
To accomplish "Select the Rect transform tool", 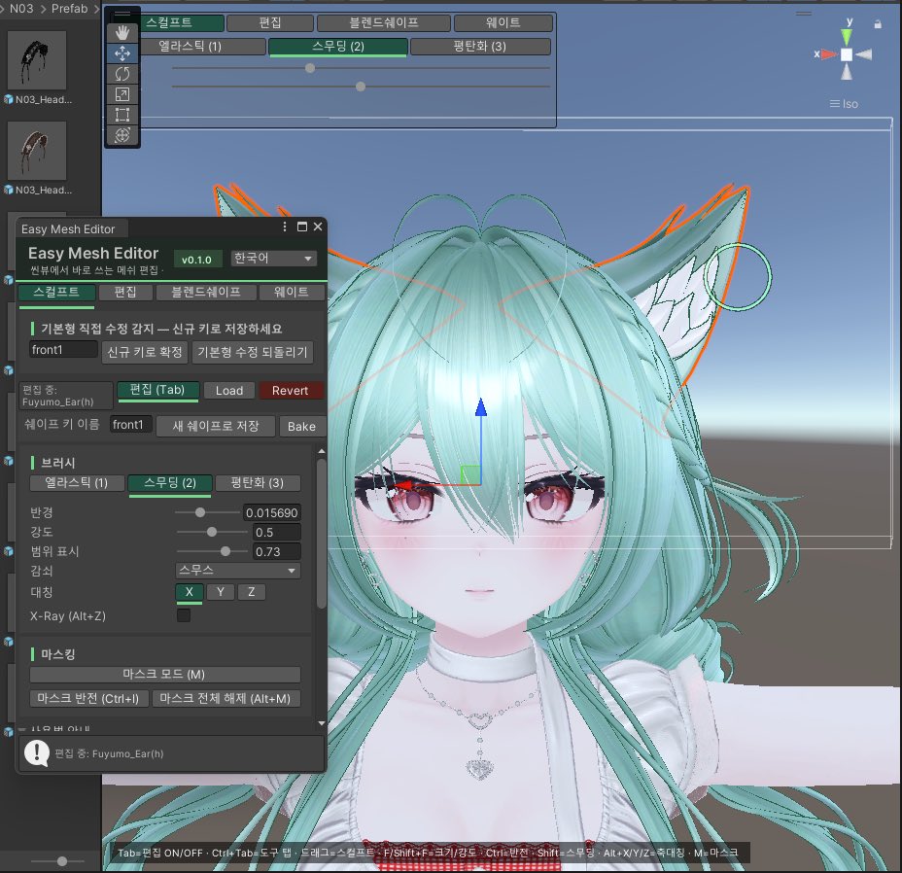I will (x=121, y=114).
